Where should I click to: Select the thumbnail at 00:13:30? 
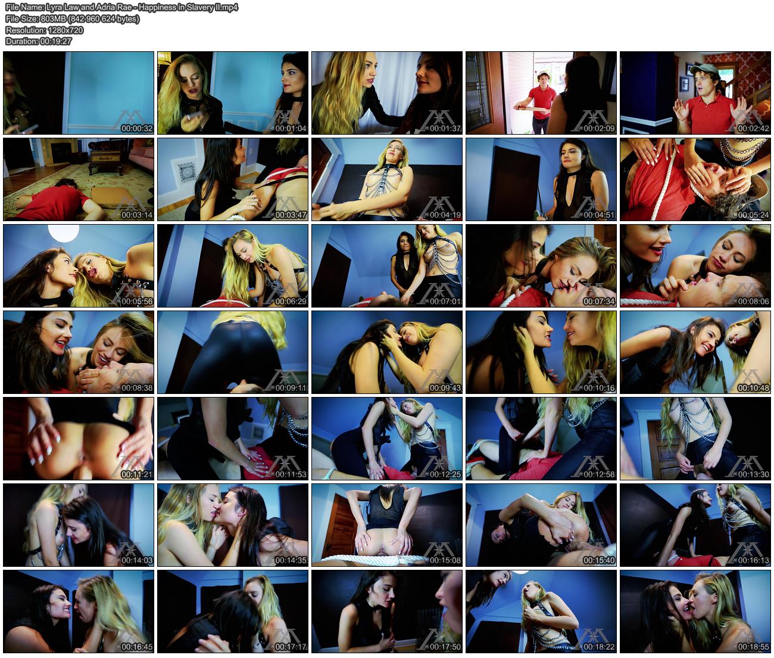click(x=695, y=439)
